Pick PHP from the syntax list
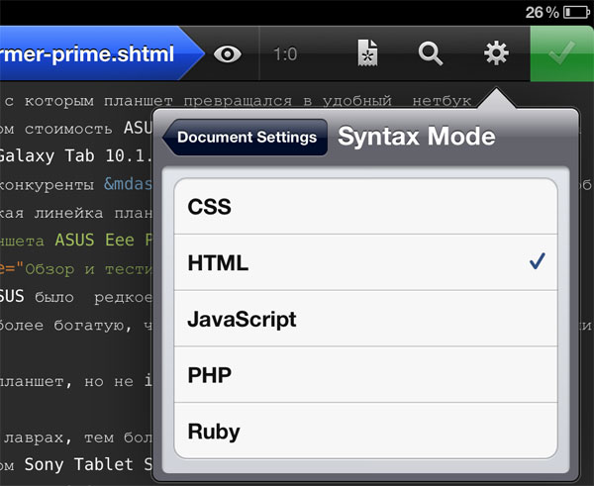The height and width of the screenshot is (486, 594). coord(365,376)
